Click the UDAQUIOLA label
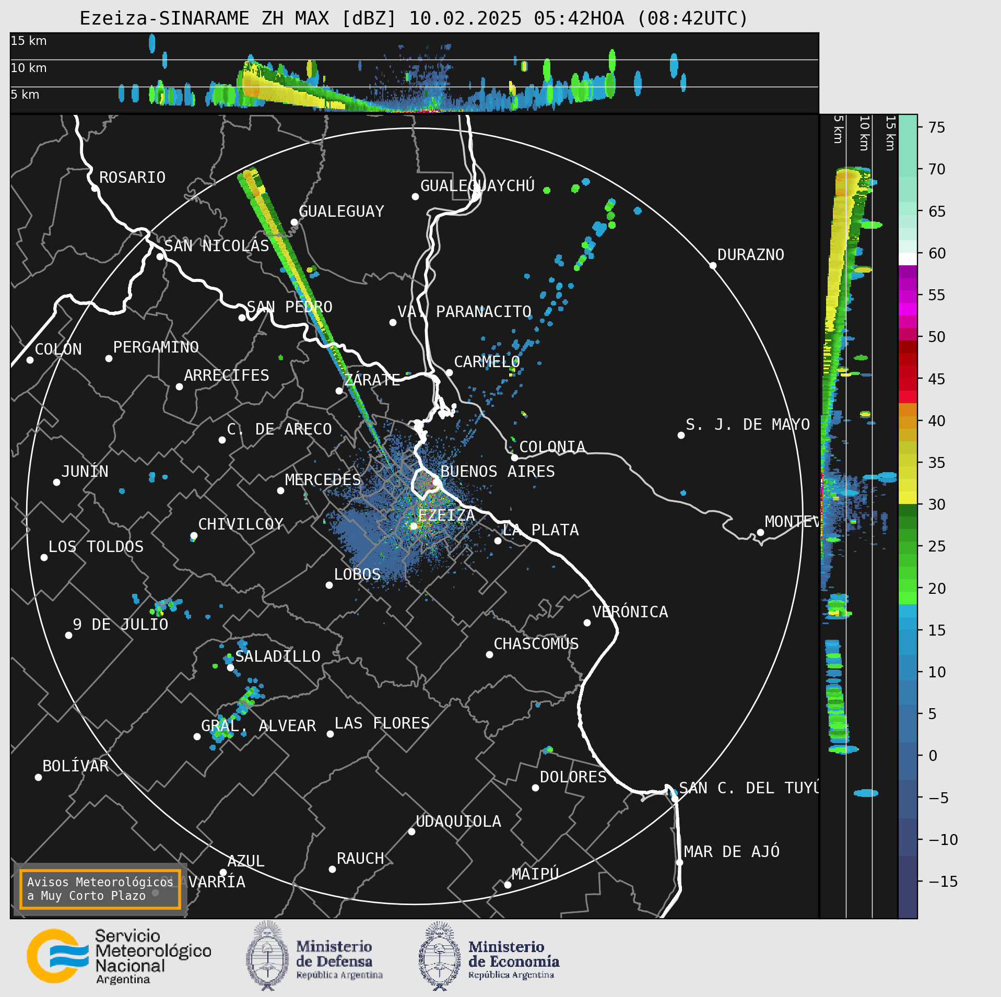Screen dimensions: 1001x997 click(458, 822)
